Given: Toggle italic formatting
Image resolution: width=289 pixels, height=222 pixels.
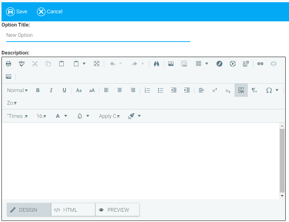Looking at the screenshot, I should pyautogui.click(x=51, y=90).
